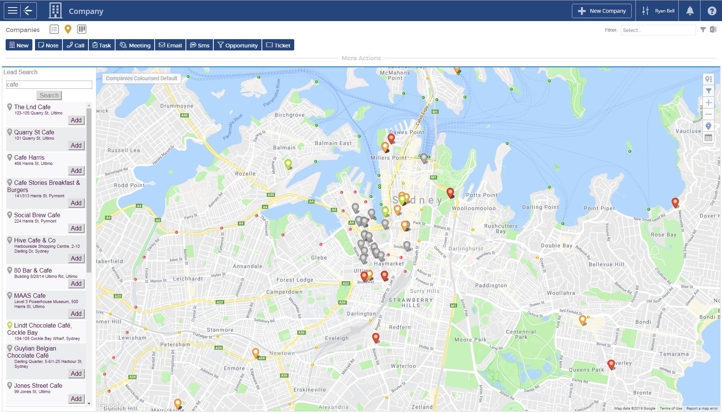
Task: Click the blue location pin map control
Action: (x=708, y=126)
